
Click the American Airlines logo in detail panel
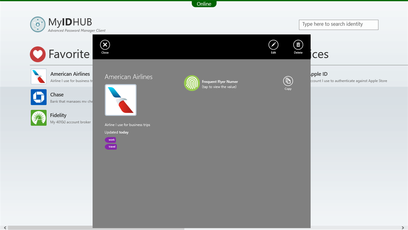(121, 100)
